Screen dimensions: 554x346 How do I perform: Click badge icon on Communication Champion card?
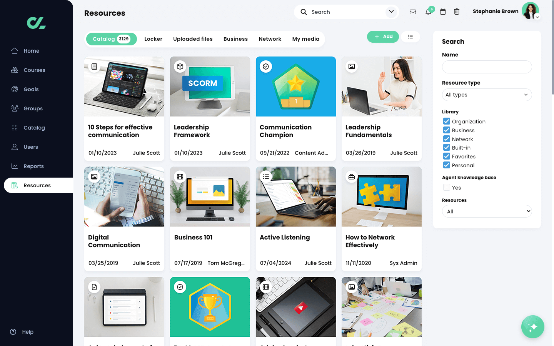tap(266, 67)
